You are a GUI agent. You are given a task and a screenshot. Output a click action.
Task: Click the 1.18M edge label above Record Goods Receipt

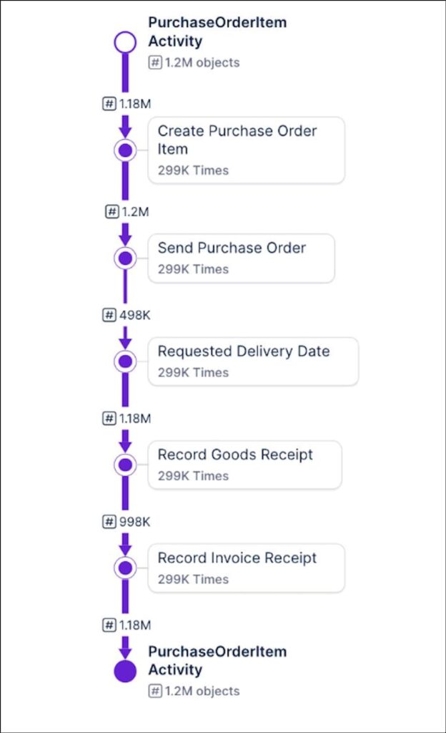pos(127,418)
